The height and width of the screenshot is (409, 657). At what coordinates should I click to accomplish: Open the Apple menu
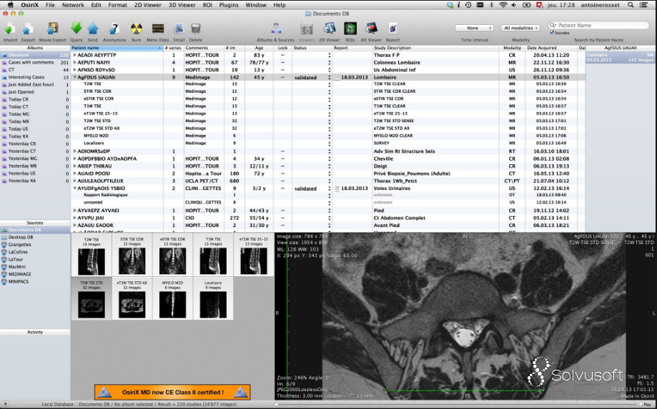tap(11, 5)
